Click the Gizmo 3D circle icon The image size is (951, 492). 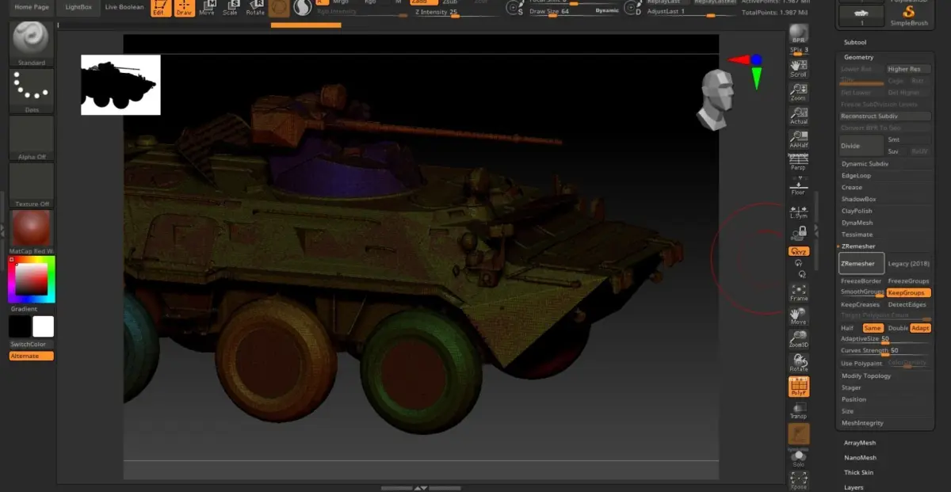(x=279, y=8)
